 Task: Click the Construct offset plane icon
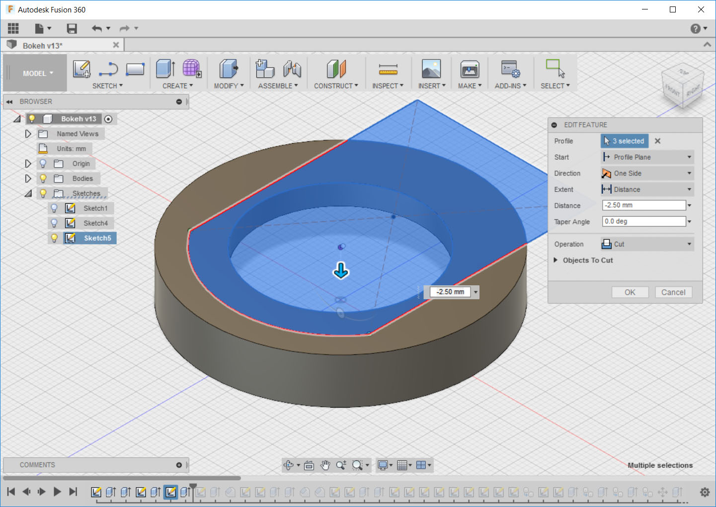pos(336,69)
